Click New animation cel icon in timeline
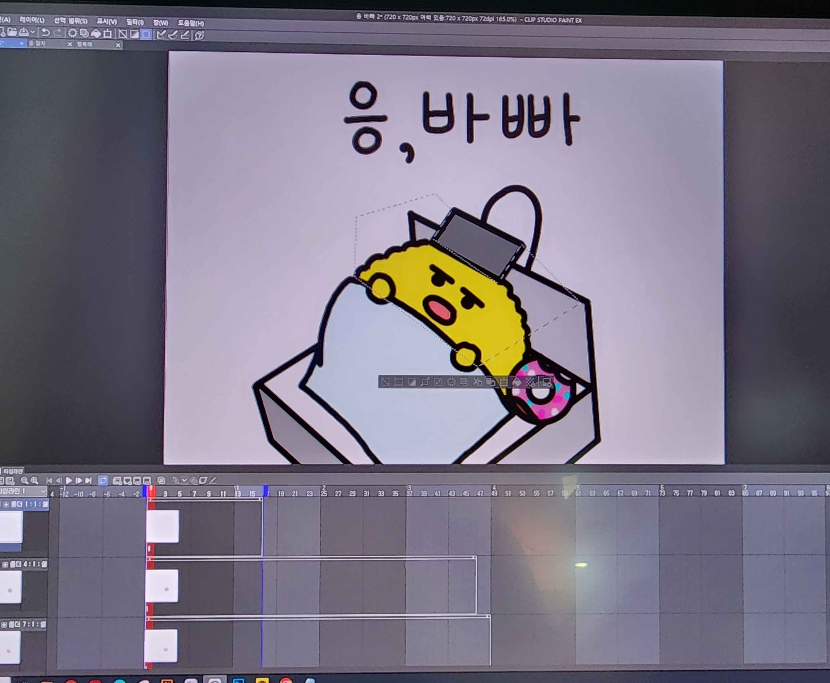This screenshot has height=683, width=830. point(128,481)
